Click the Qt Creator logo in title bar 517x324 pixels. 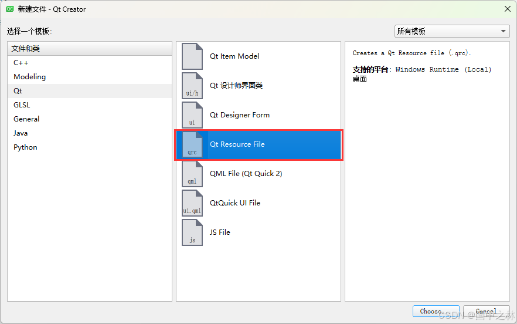(x=10, y=9)
